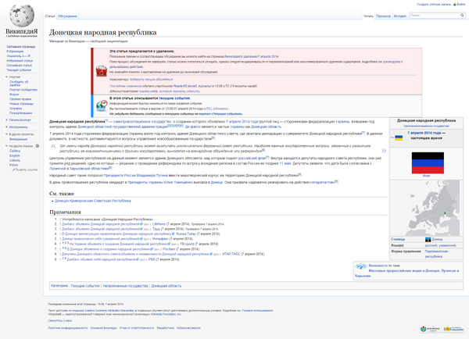Switch to the Обсуждение tab
469x339 pixels.
point(68,15)
